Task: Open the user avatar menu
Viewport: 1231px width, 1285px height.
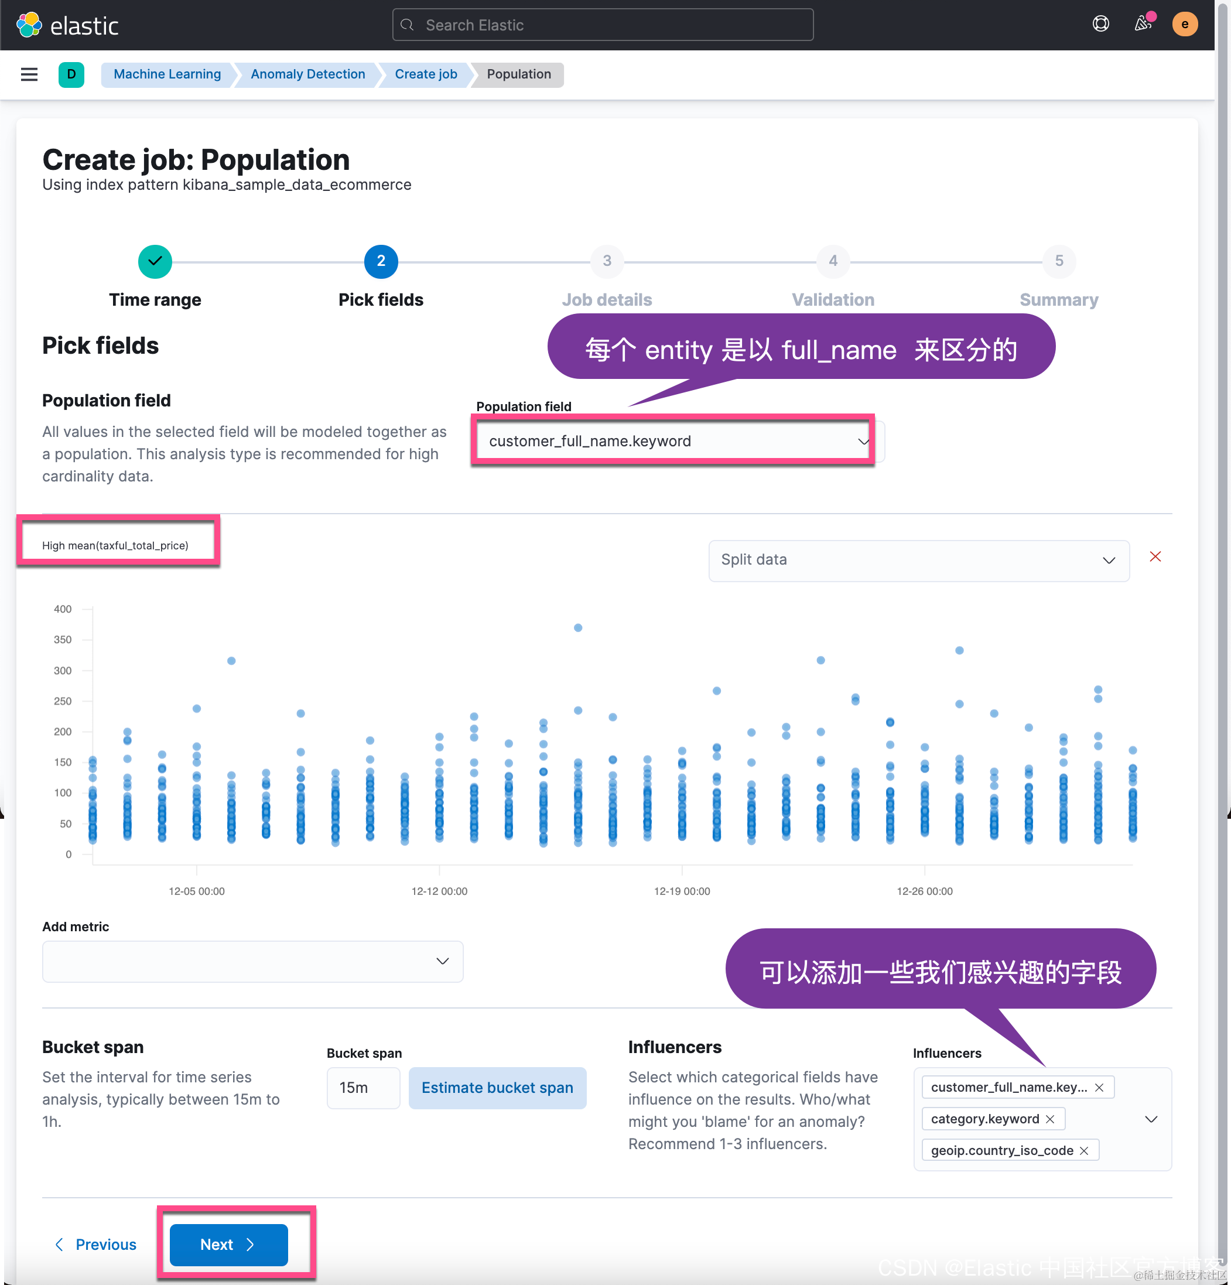Action: click(x=1185, y=24)
